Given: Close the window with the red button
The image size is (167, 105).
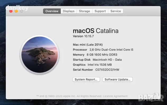Looking at the screenshot, I should click(x=11, y=11).
